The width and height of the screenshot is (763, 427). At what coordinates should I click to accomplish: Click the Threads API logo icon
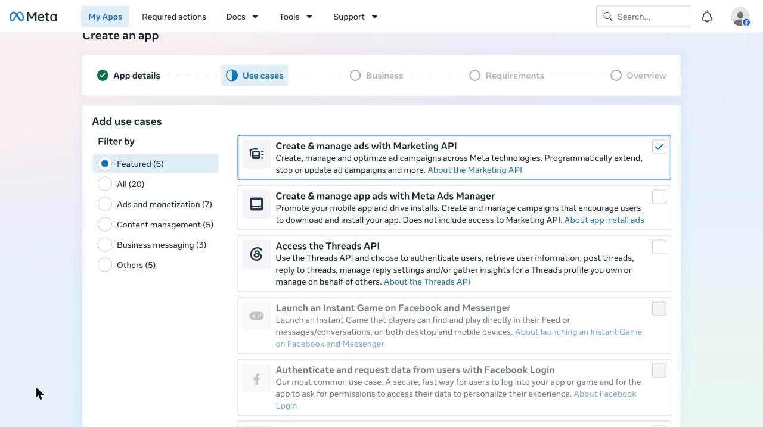(256, 254)
